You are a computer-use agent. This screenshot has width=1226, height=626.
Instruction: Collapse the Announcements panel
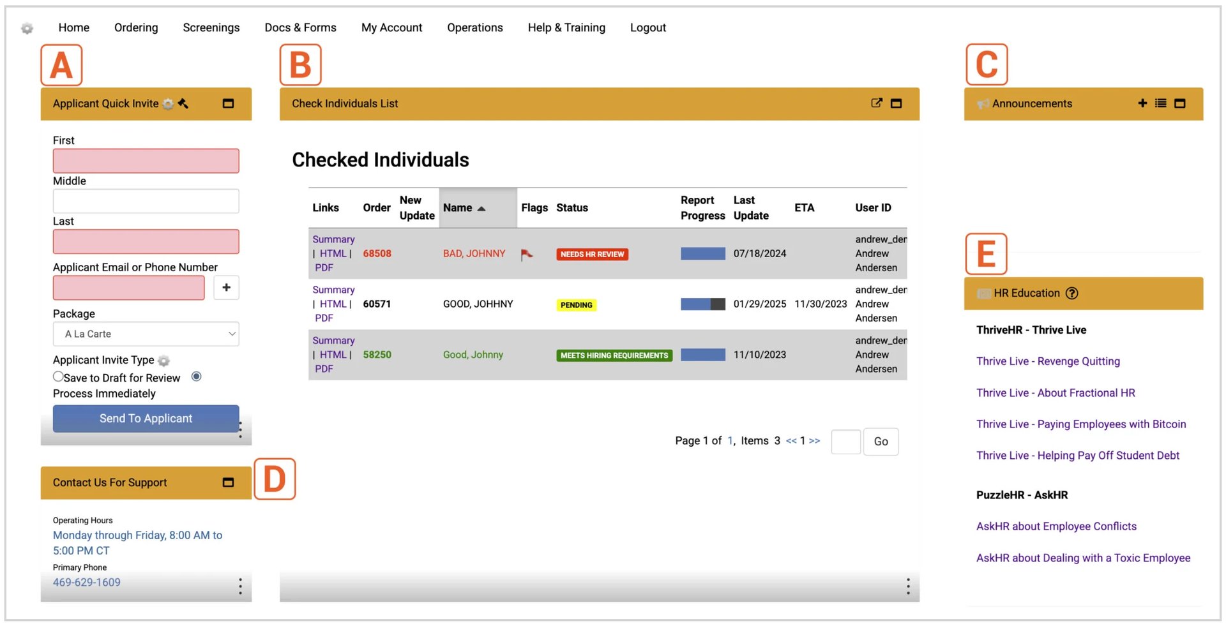[1180, 103]
